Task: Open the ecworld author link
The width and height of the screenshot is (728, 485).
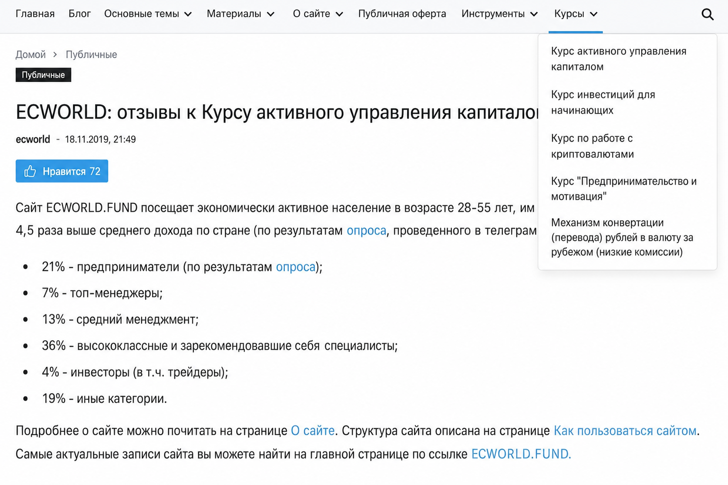Action: [x=33, y=139]
